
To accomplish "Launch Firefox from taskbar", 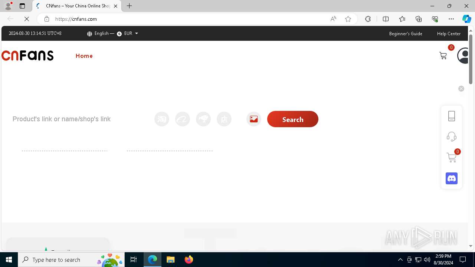I will [x=189, y=260].
